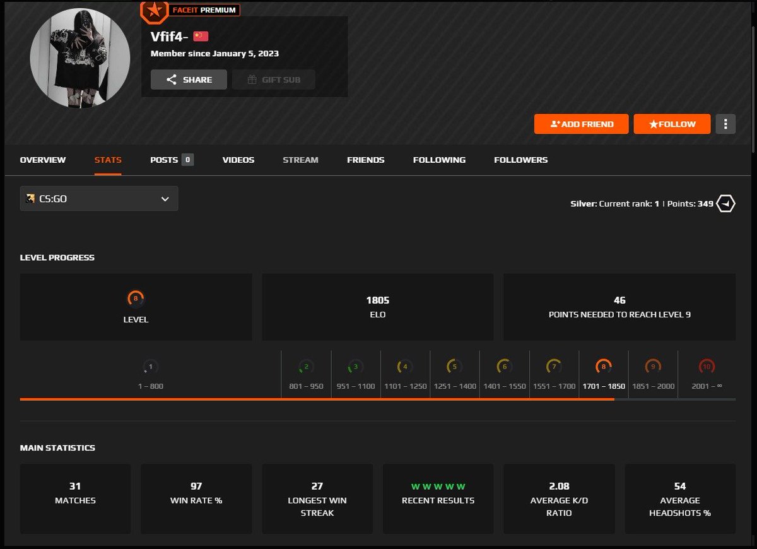Open the Posts tab
The width and height of the screenshot is (757, 549).
click(x=164, y=160)
